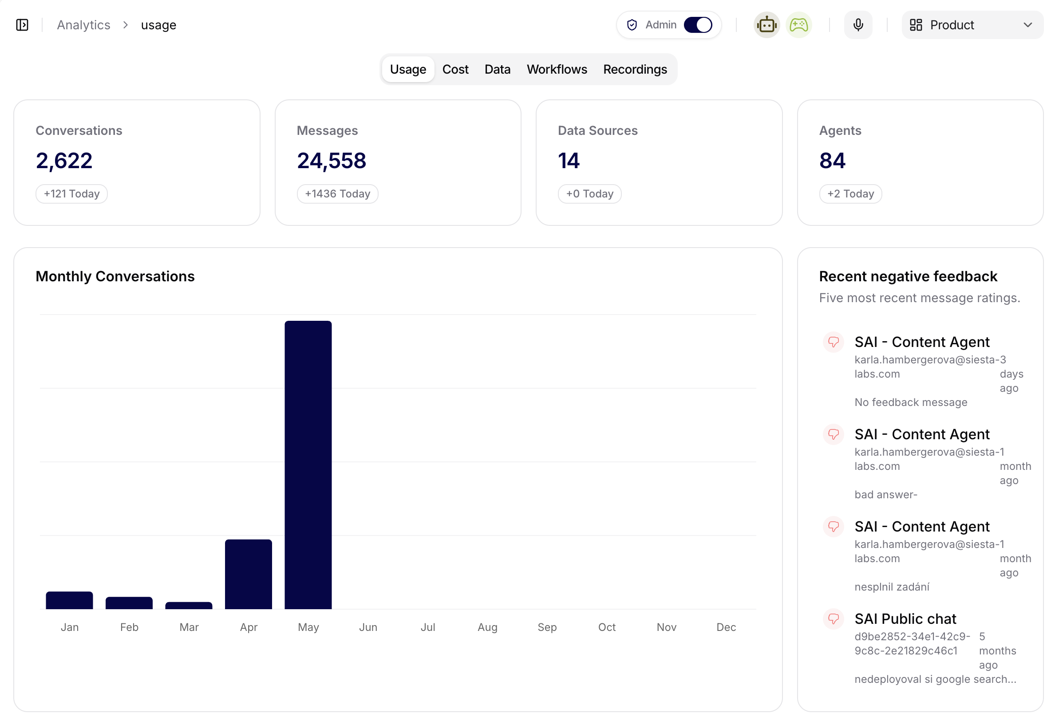Click the March bar in the chart
Screen dimensions: 1051x717
pos(189,606)
